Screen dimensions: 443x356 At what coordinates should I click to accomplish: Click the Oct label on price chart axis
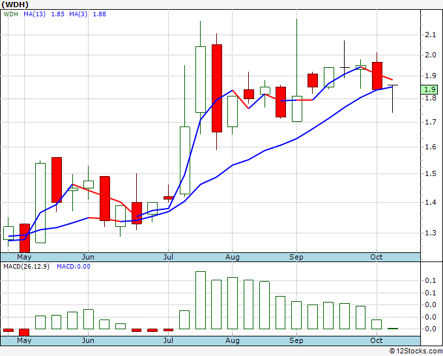377,257
